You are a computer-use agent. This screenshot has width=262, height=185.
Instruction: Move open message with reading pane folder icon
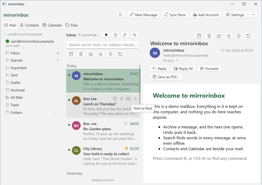[249, 36]
